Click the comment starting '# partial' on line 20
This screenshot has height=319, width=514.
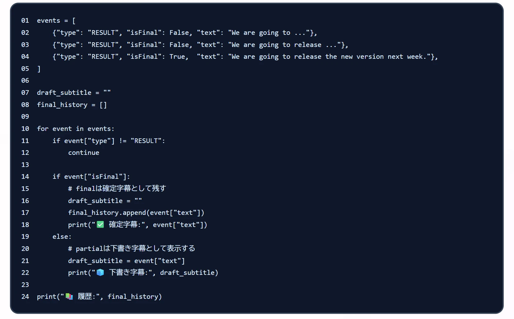pyautogui.click(x=132, y=248)
